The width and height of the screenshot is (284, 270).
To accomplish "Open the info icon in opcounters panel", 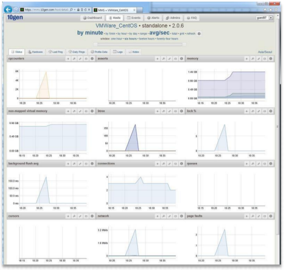I will click(x=92, y=59).
